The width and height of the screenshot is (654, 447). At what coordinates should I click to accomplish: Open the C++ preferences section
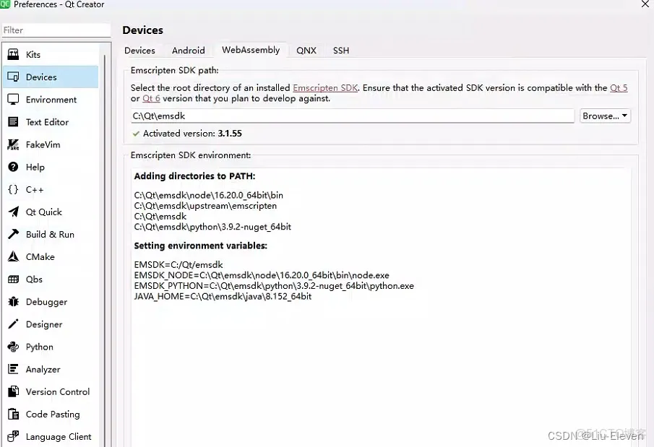pos(35,189)
